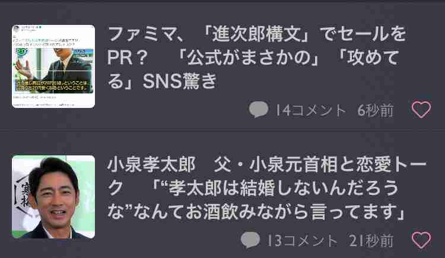445x258 pixels.
Task: Click the green 20 badge in tweet thumbnail
Action: 21,52
